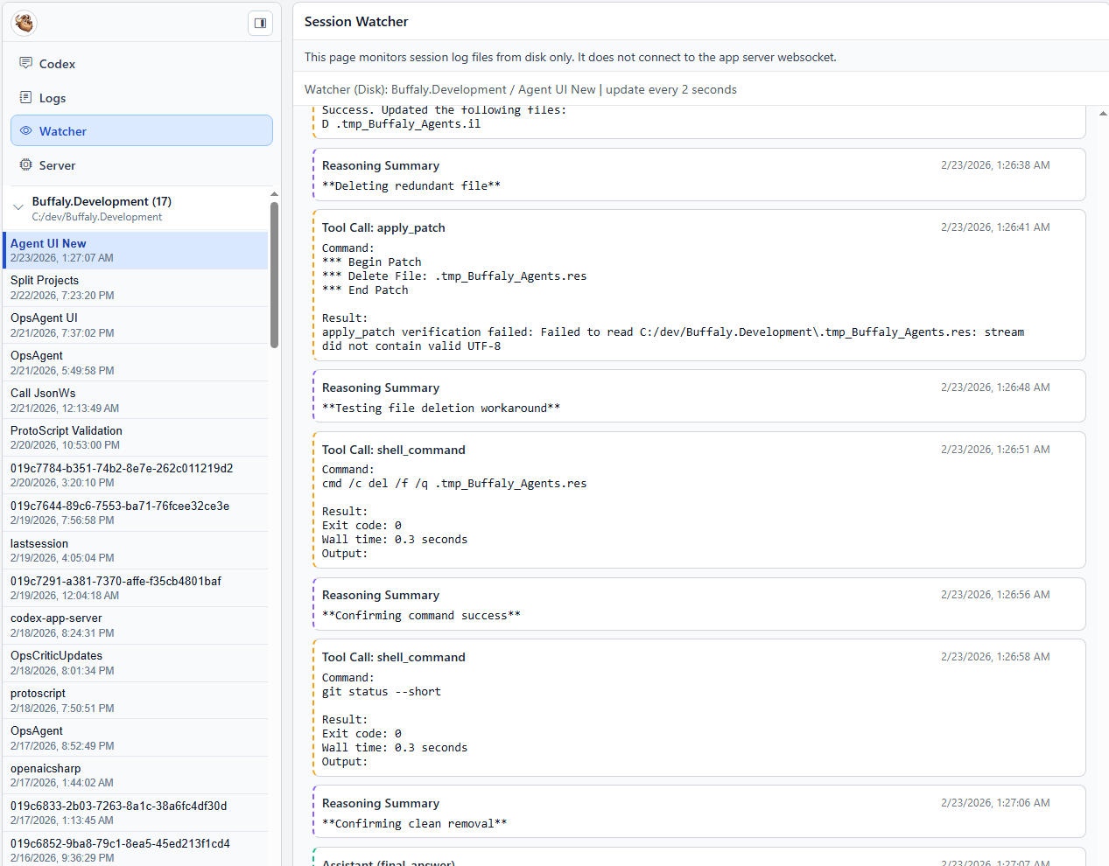The image size is (1109, 866).
Task: Open the codex-app-server session
Action: point(136,626)
